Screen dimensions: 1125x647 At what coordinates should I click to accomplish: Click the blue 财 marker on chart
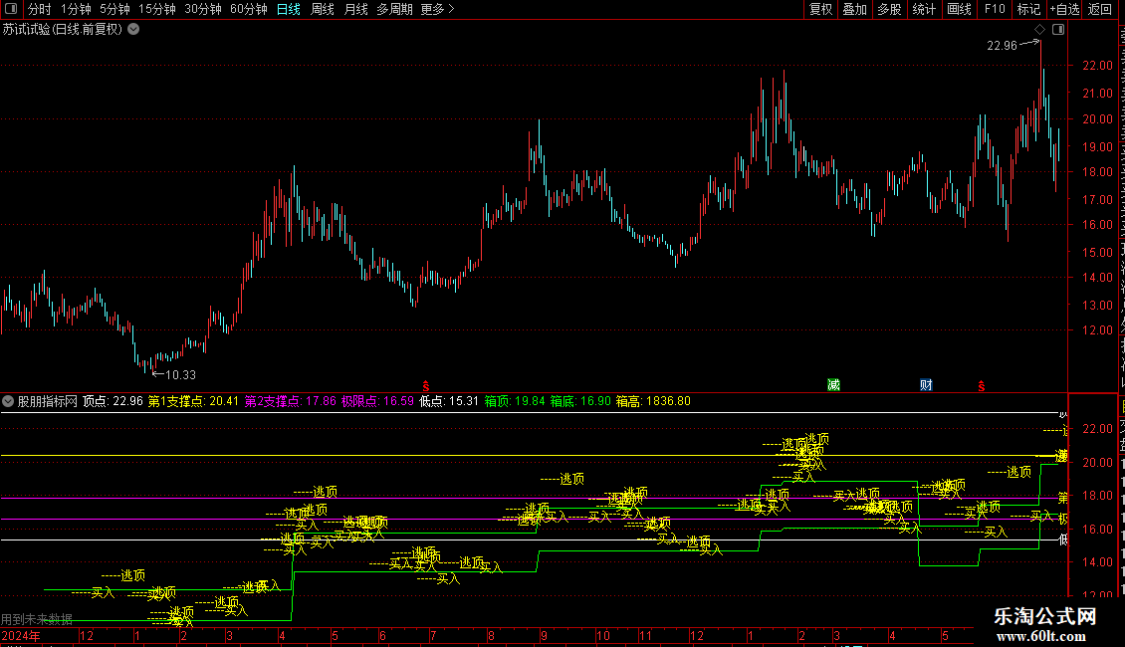coord(926,385)
